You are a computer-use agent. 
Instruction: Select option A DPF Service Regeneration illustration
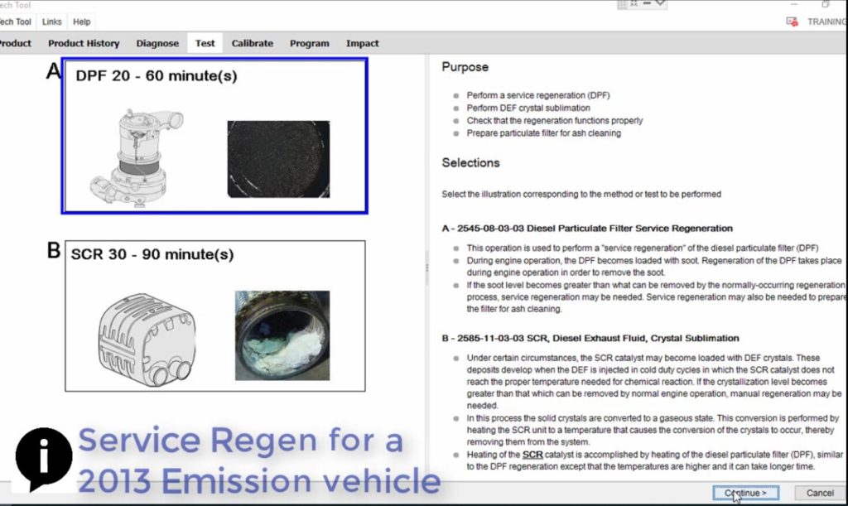click(214, 135)
